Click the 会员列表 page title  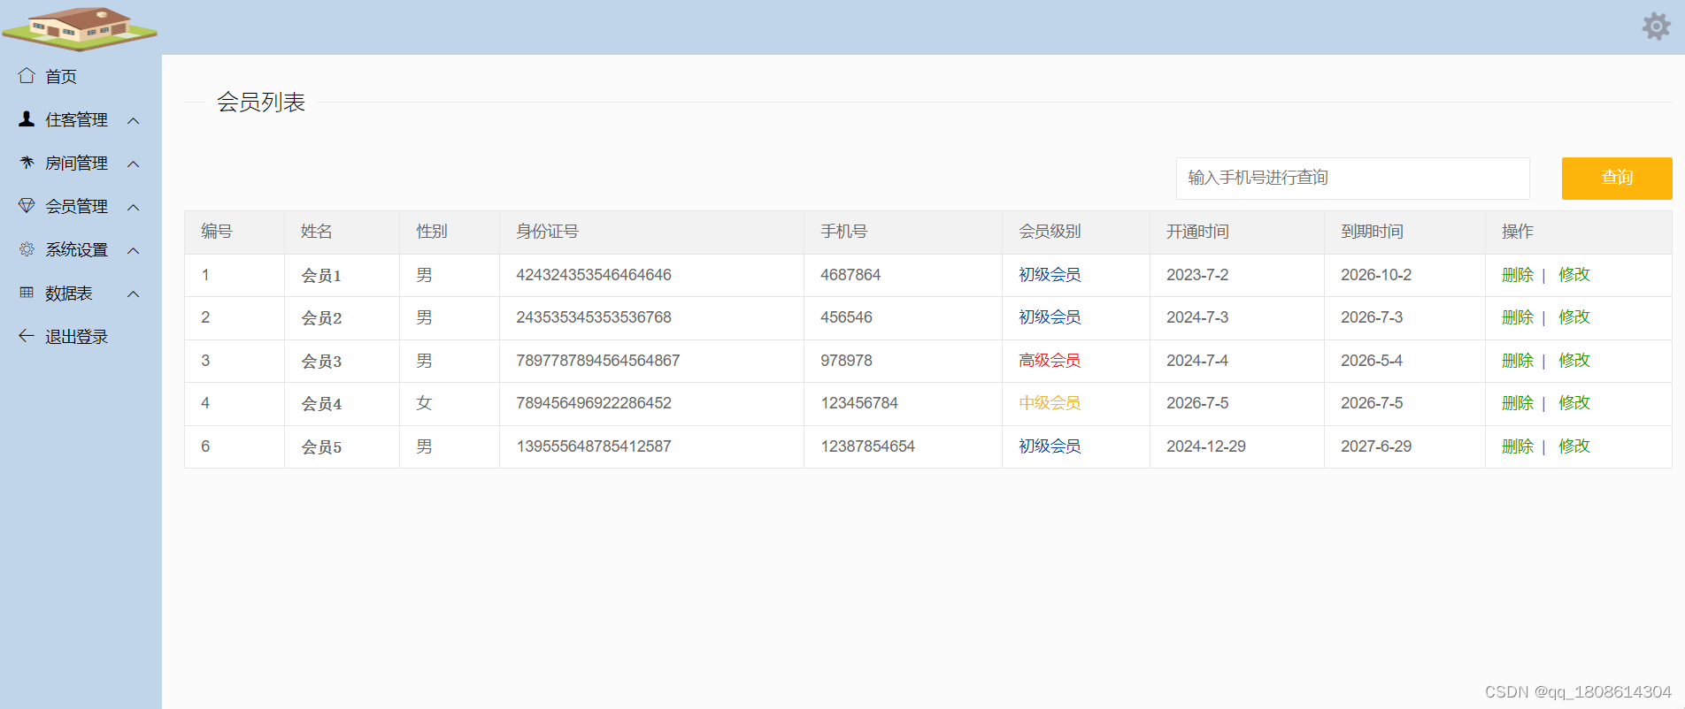point(261,103)
